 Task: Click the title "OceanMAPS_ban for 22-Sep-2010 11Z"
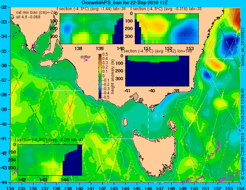(126, 3)
